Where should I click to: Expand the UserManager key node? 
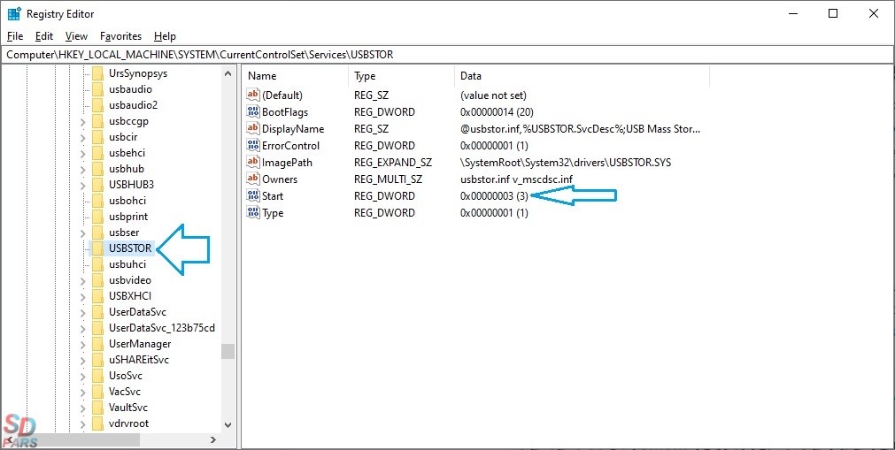click(82, 344)
